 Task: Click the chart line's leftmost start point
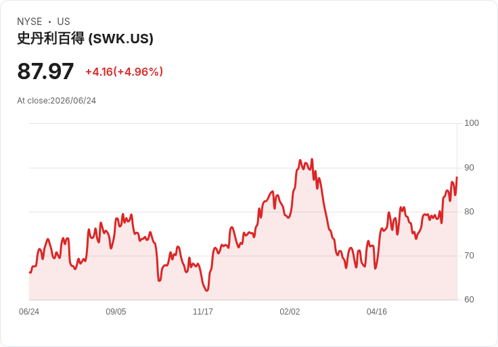pos(30,272)
